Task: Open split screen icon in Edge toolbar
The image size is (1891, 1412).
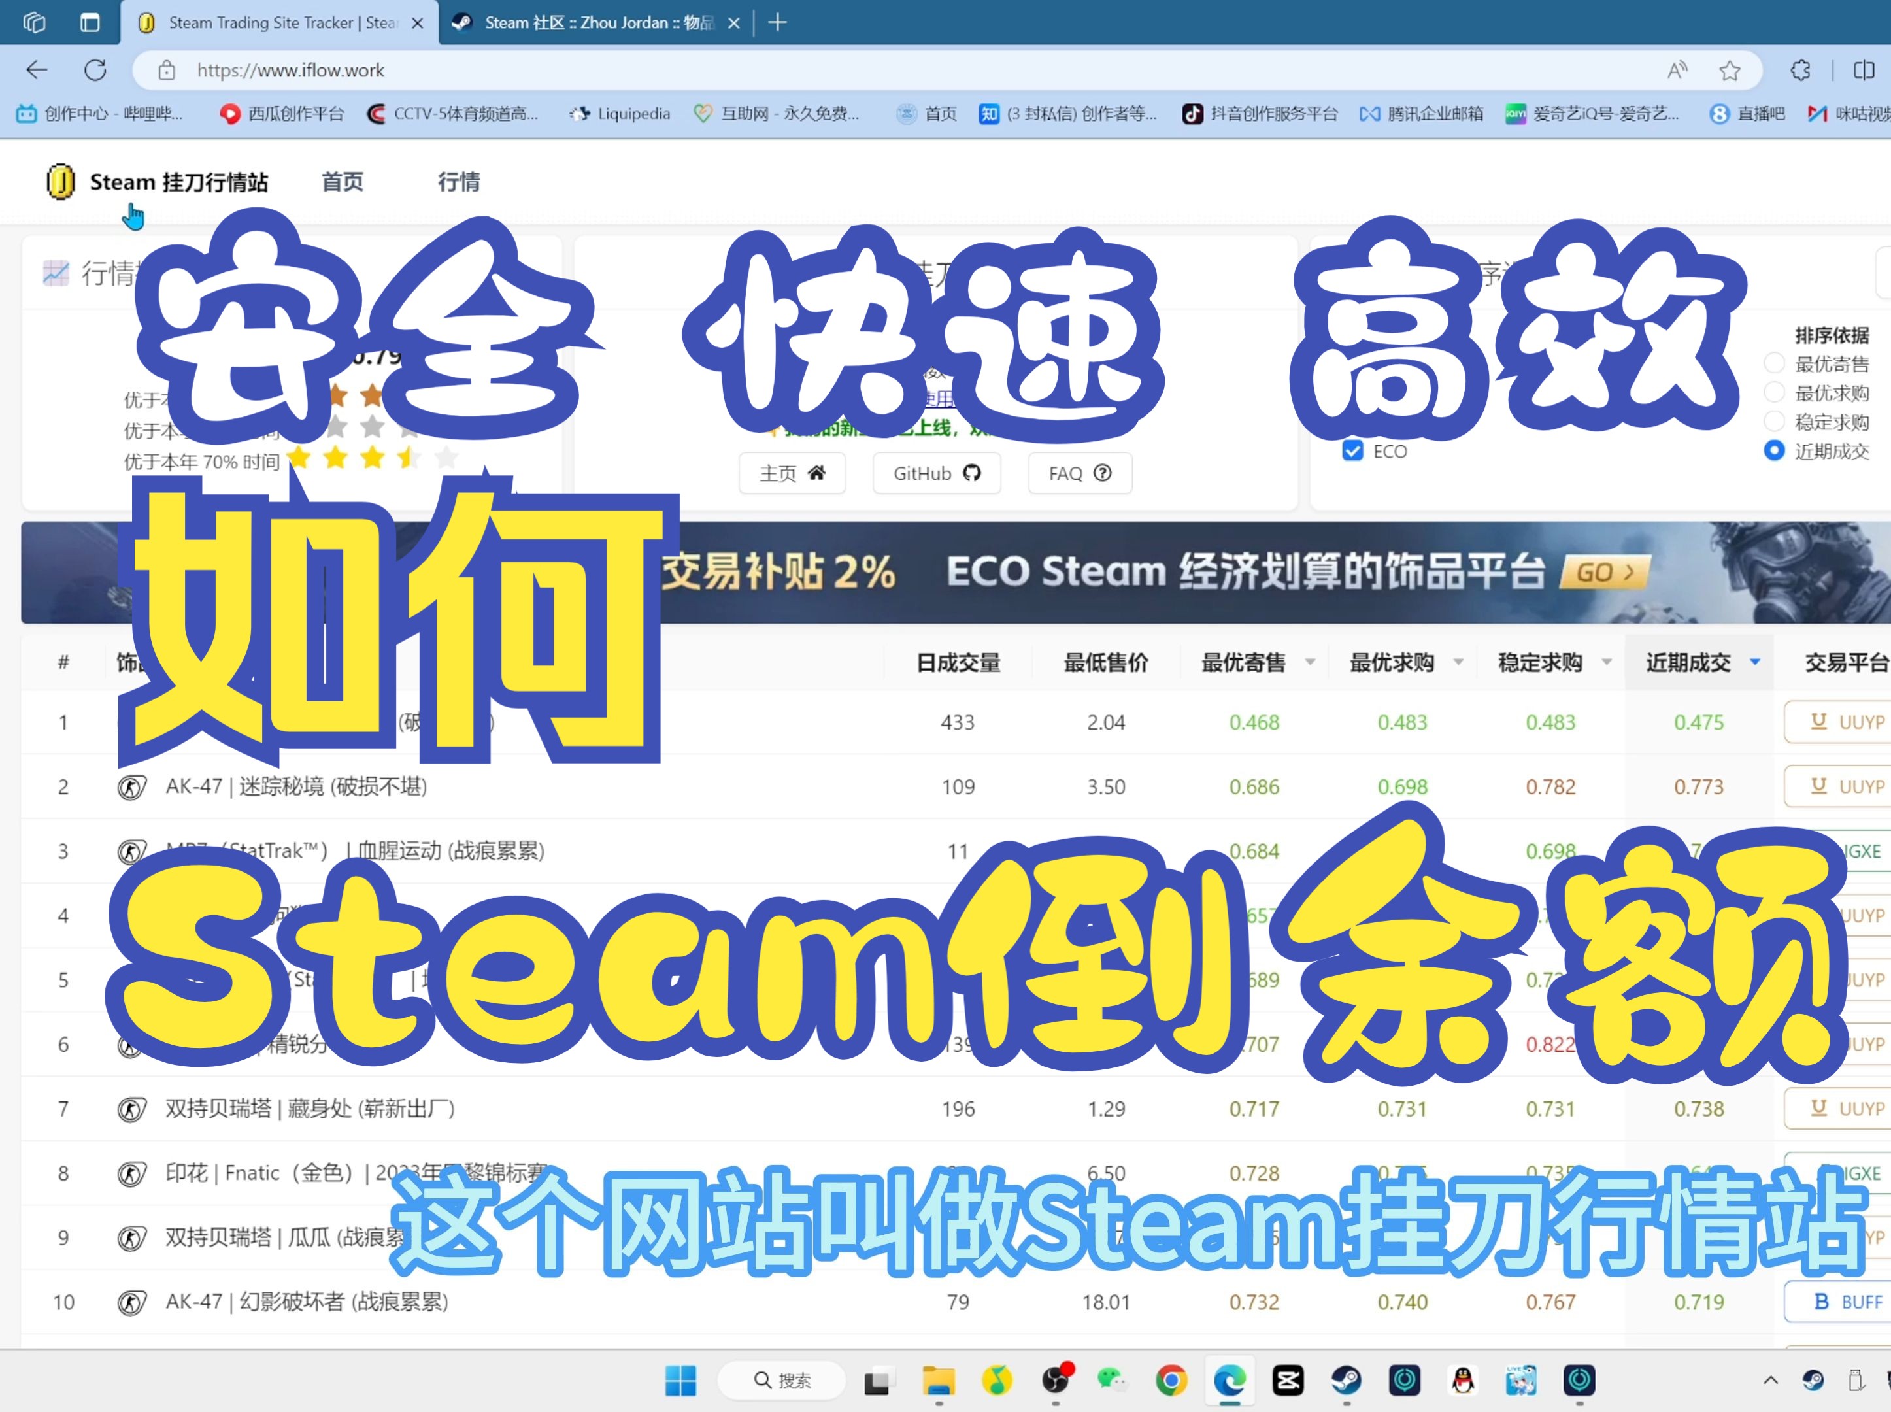Action: pyautogui.click(x=1864, y=70)
